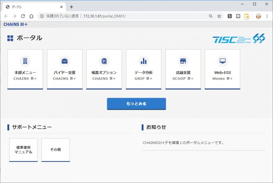Click the サポートメニュー section heading
The width and height of the screenshot is (273, 183).
(32, 127)
